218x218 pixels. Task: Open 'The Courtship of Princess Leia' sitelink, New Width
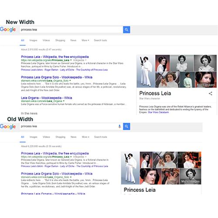click(x=92, y=70)
